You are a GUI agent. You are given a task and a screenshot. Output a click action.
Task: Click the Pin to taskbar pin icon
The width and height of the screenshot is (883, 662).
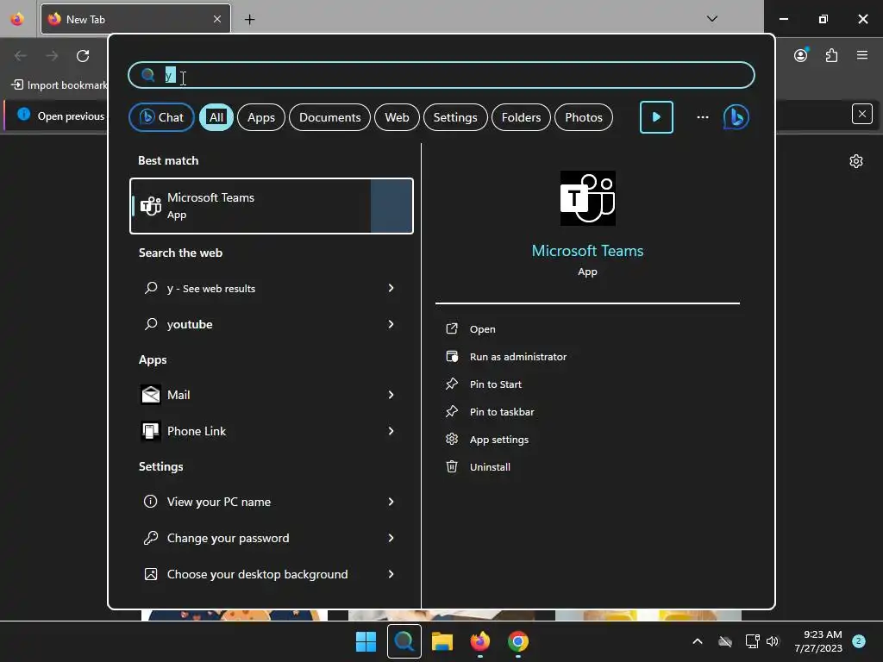pyautogui.click(x=452, y=411)
